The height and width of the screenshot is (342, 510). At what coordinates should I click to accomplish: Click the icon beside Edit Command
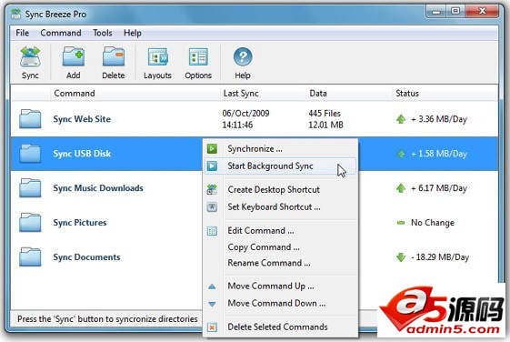[212, 231]
